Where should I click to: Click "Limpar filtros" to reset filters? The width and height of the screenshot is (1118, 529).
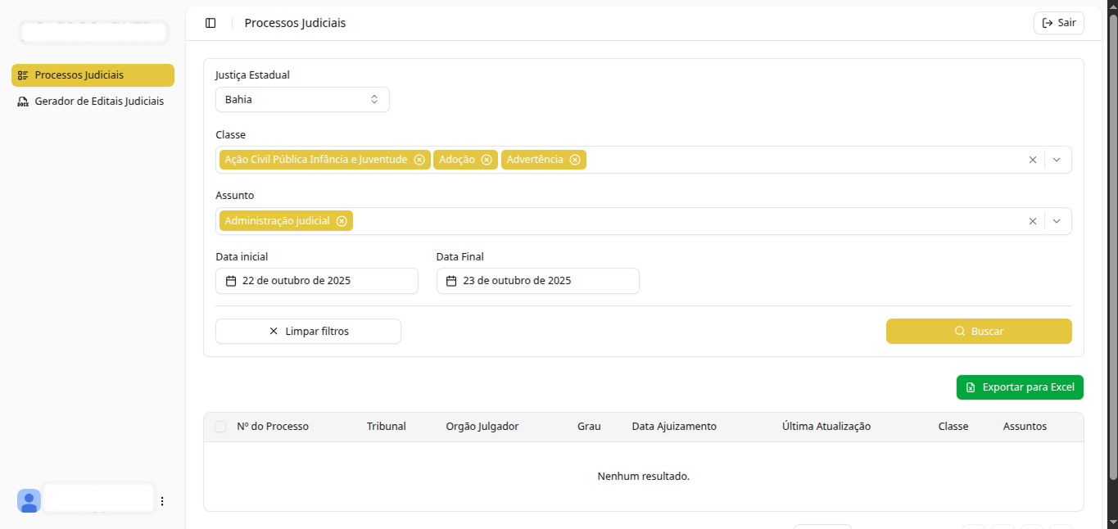[x=308, y=331]
